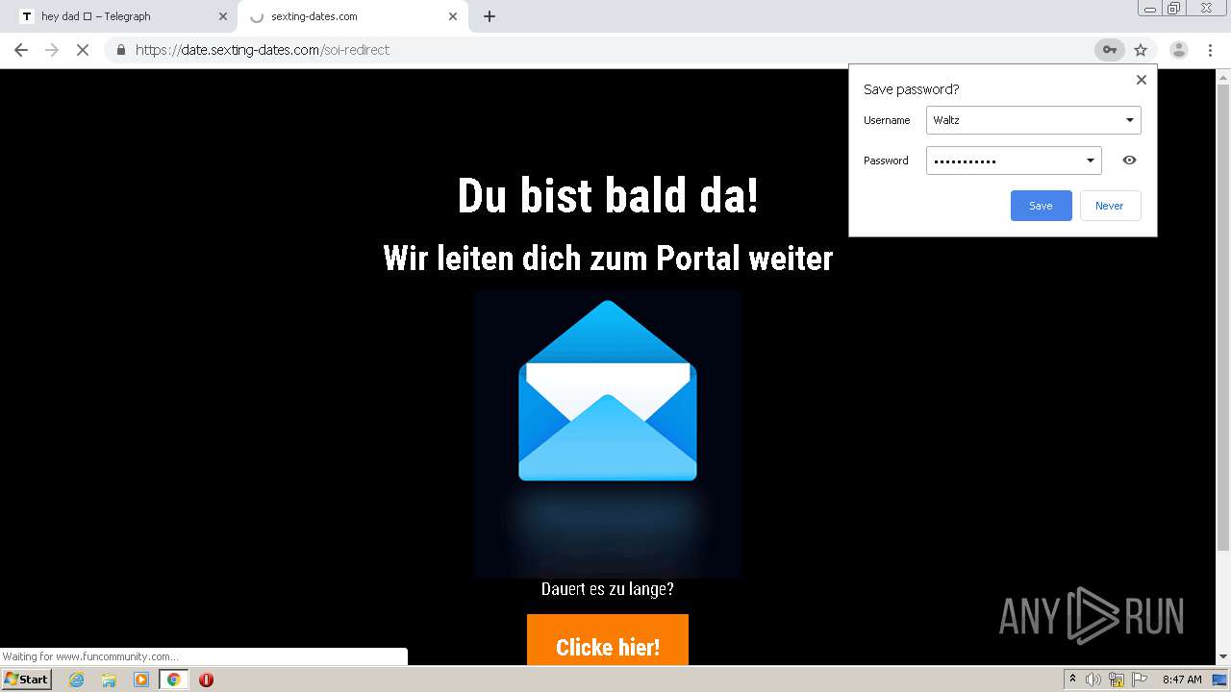This screenshot has width=1231, height=692.
Task: Open the red Opera taskbar icon
Action: click(x=206, y=680)
